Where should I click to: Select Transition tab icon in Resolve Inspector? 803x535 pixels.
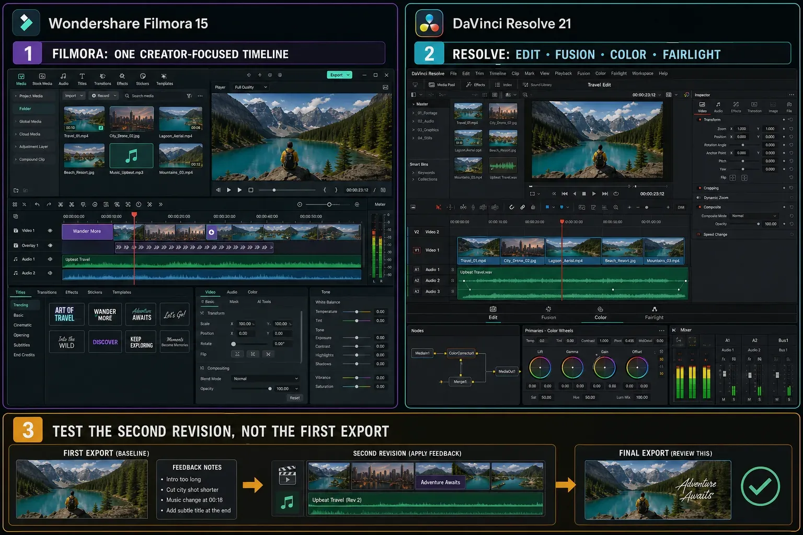754,107
